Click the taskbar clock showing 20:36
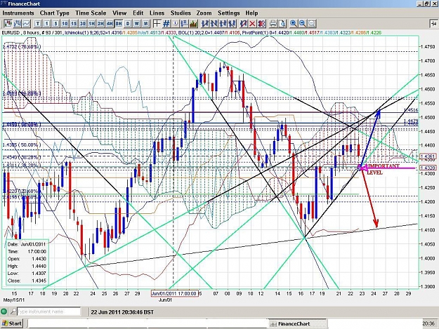Screen dimensions: 439x329 click(428, 323)
